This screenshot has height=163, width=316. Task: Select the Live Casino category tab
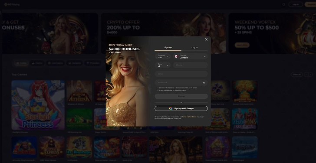(56, 63)
